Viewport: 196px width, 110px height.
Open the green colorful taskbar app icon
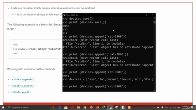pos(104,107)
